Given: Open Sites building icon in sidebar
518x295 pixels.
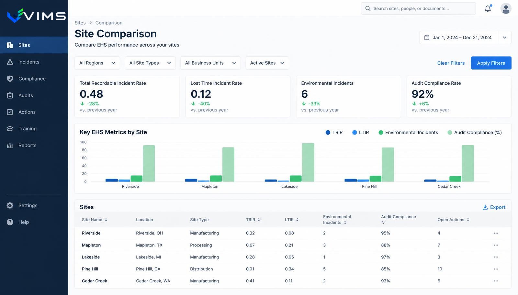Looking at the screenshot, I should tap(10, 45).
